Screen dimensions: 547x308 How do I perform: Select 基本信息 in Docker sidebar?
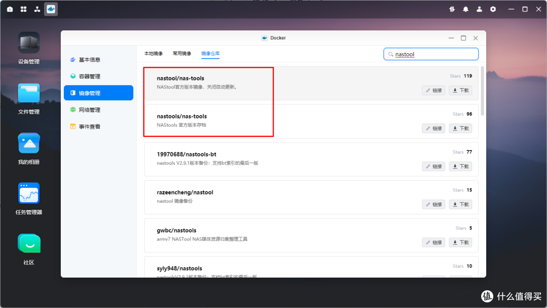[98, 60]
